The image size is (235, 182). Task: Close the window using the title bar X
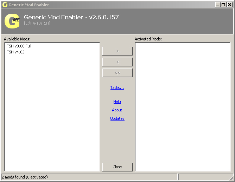tap(229, 5)
